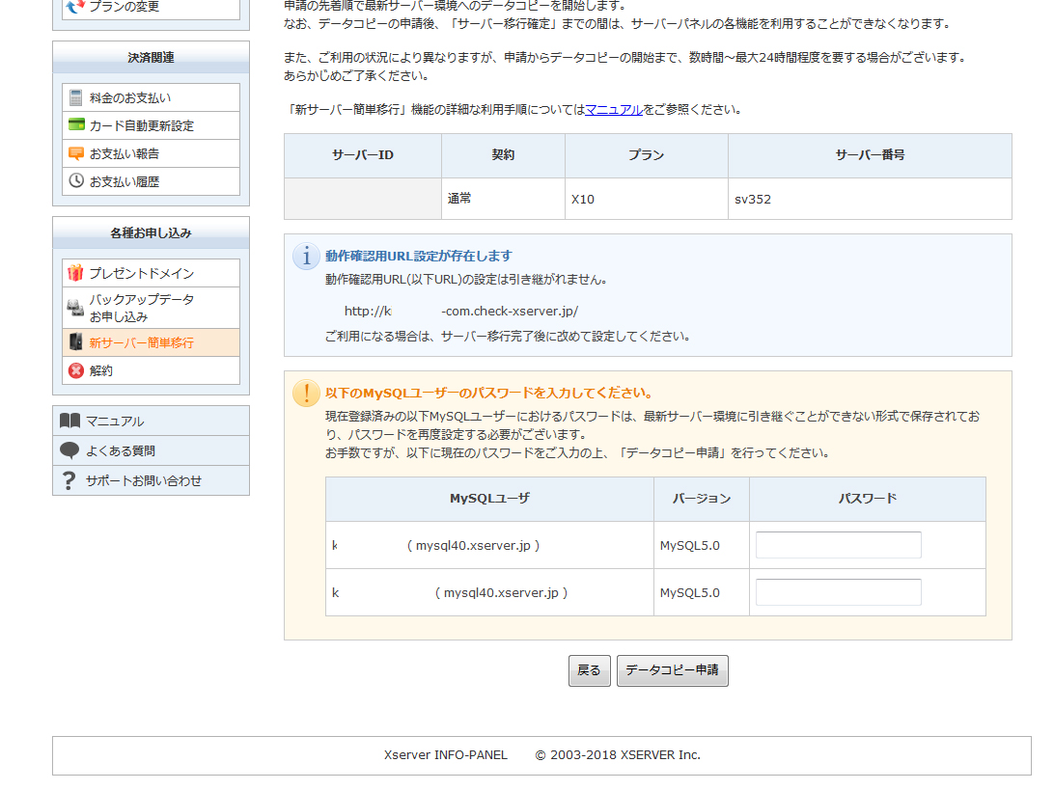Open プランの変更 in the sidebar

[125, 7]
